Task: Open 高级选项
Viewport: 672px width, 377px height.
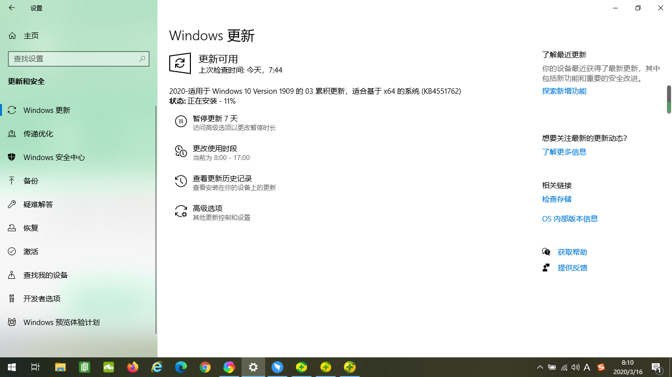Action: pyautogui.click(x=213, y=213)
